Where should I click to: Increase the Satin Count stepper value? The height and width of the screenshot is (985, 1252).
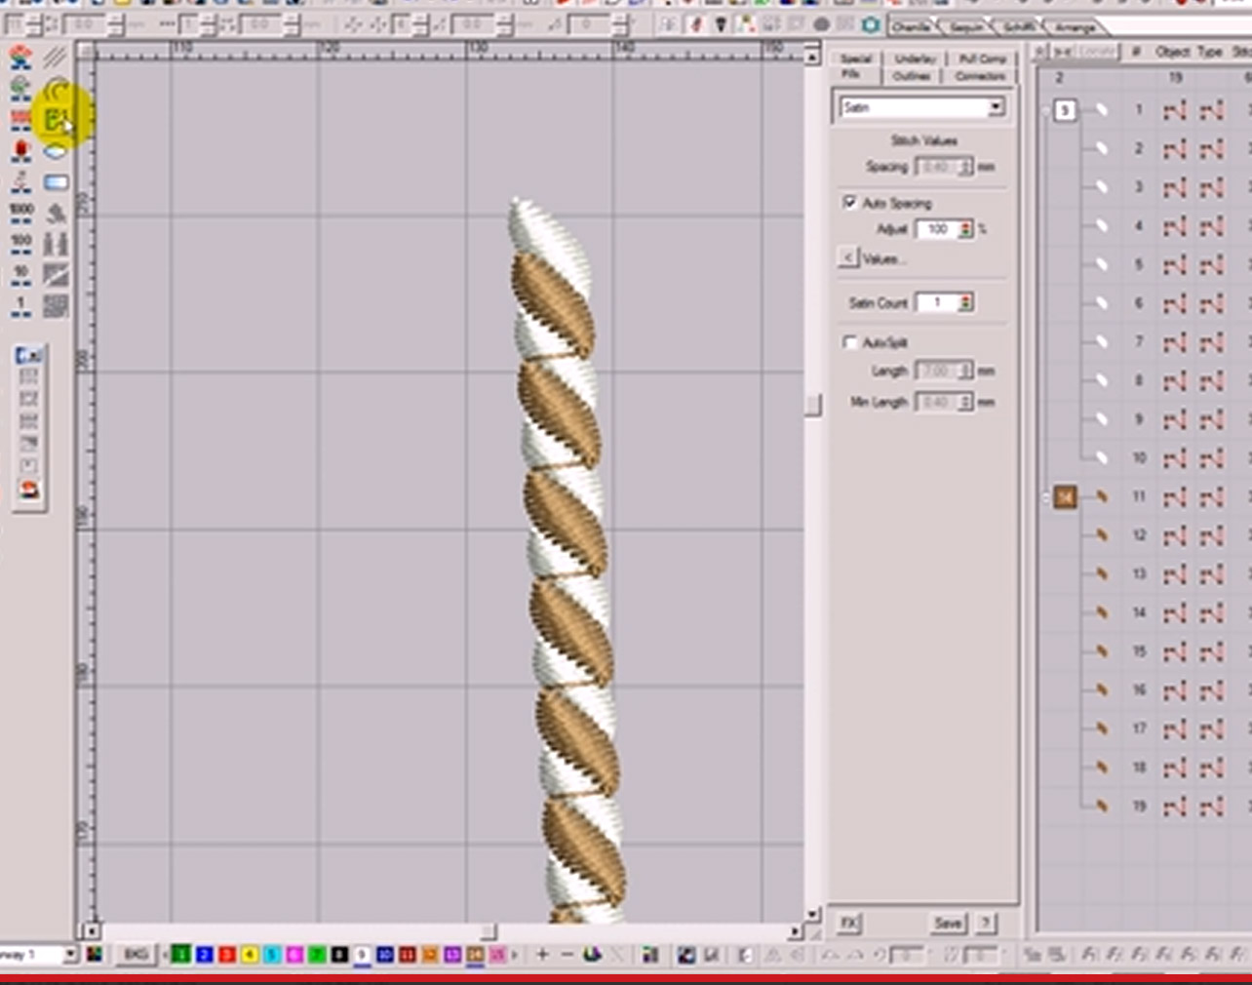tap(965, 298)
